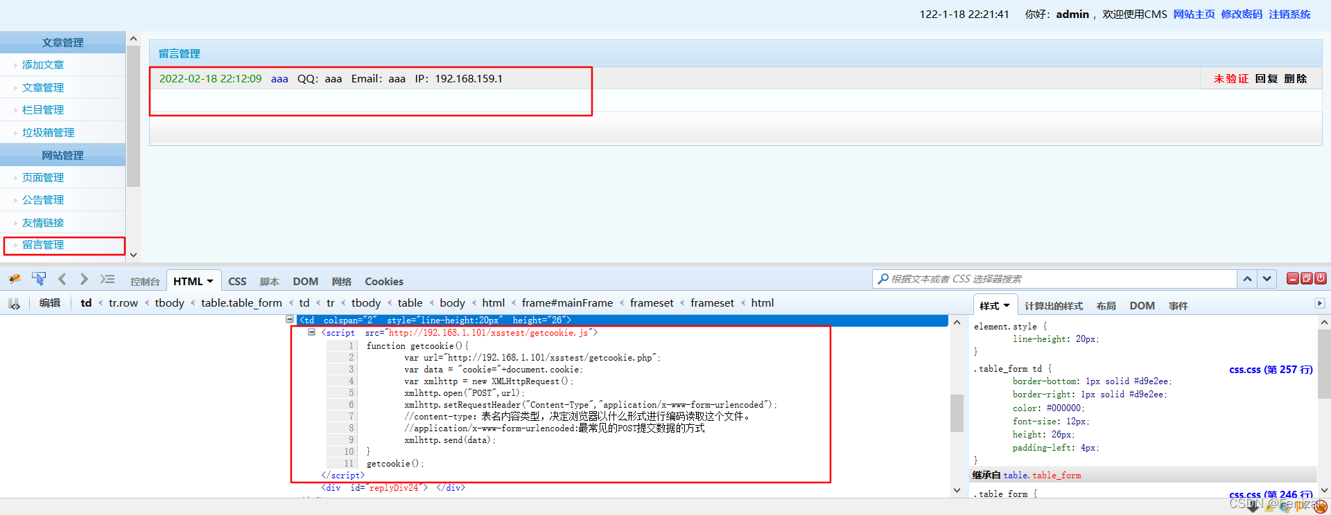Click the div id replyDiv24 node
The width and height of the screenshot is (1331, 515).
coord(393,488)
